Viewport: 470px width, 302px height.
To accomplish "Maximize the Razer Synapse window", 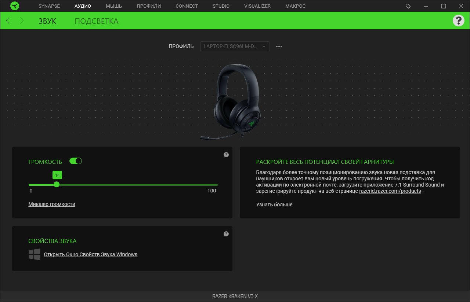I will click(444, 6).
